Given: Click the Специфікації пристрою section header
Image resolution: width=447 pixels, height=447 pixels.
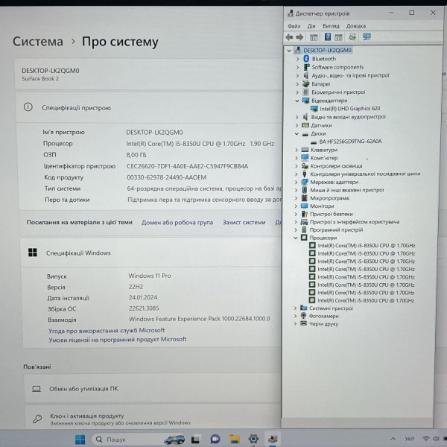Looking at the screenshot, I should (150, 108).
